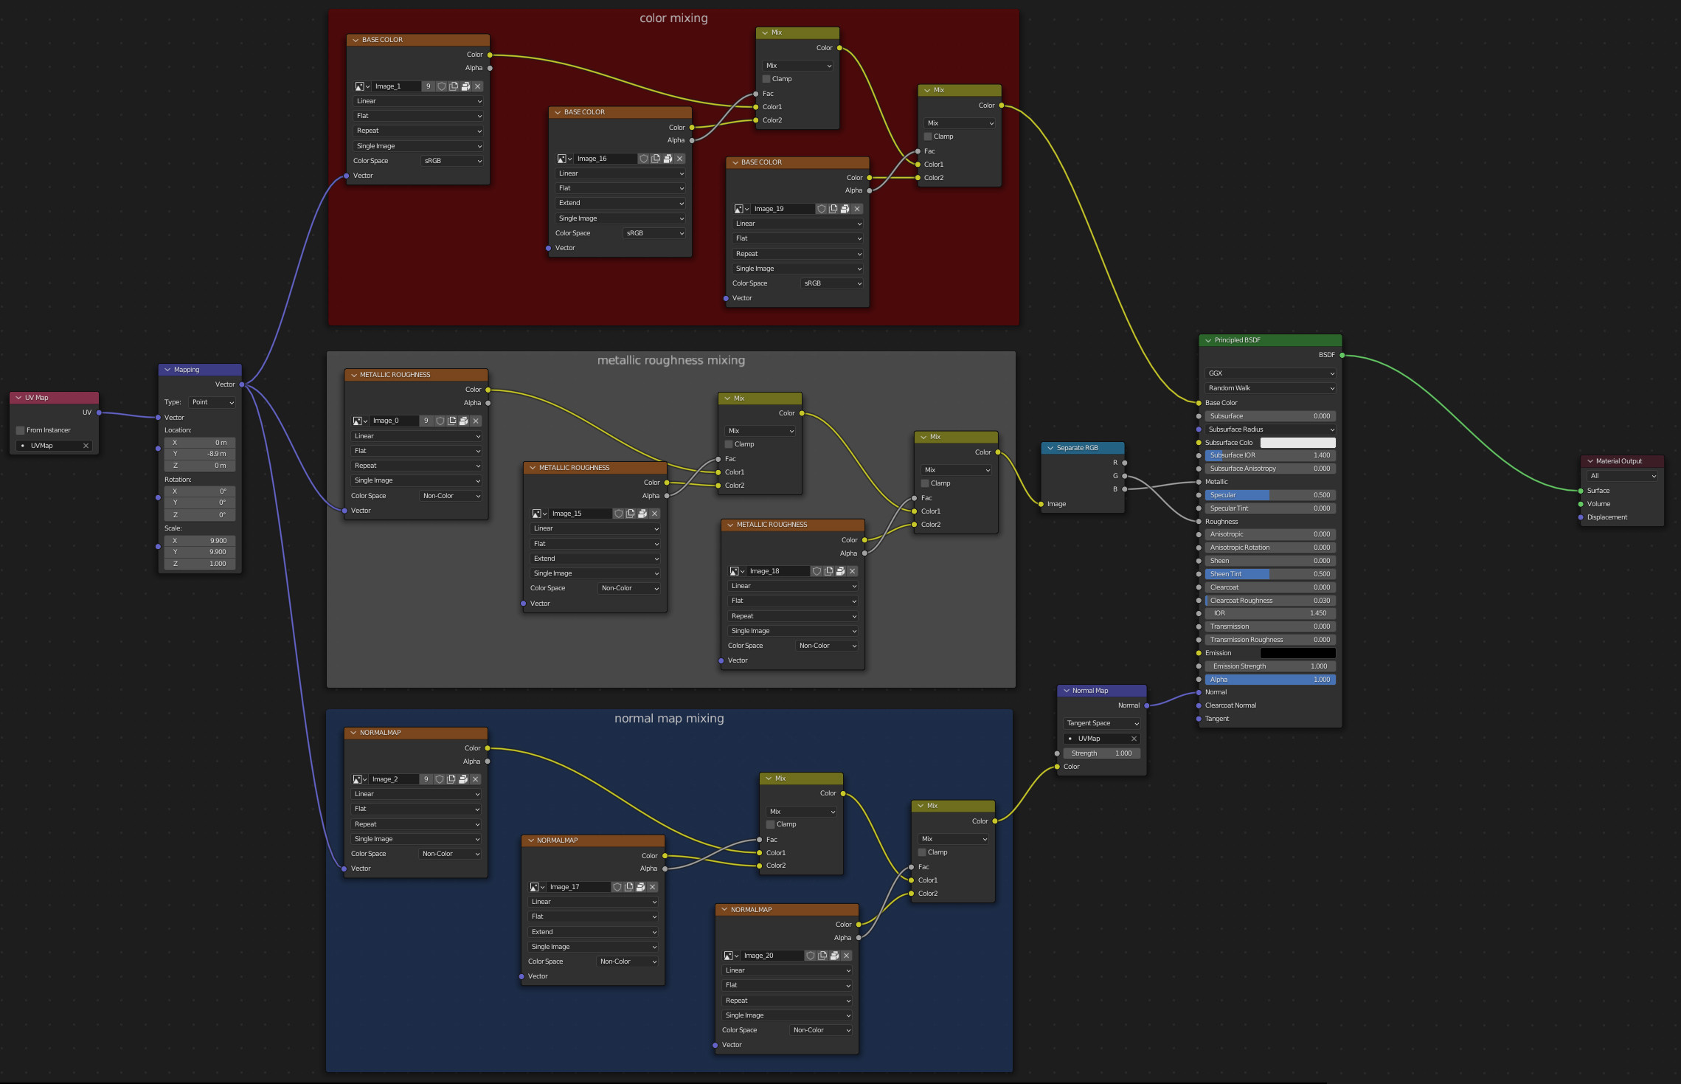The image size is (1681, 1084).
Task: Open Linear interpolation dropdown for Image_20
Action: coord(788,970)
